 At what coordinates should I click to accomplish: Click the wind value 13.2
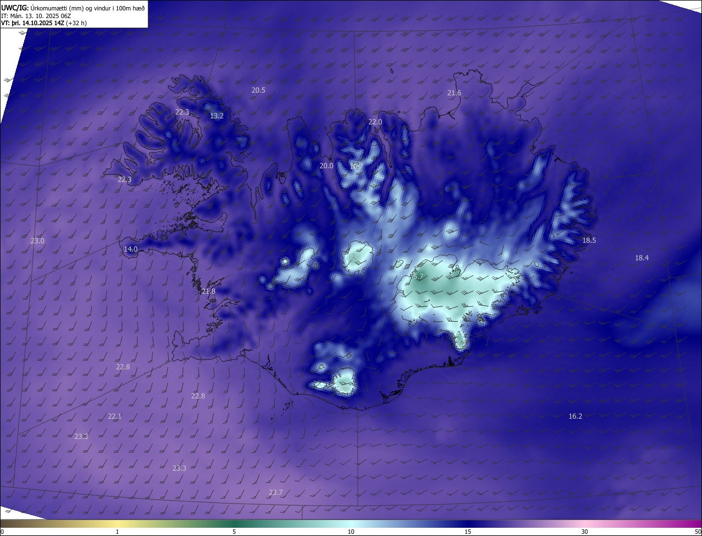click(217, 116)
